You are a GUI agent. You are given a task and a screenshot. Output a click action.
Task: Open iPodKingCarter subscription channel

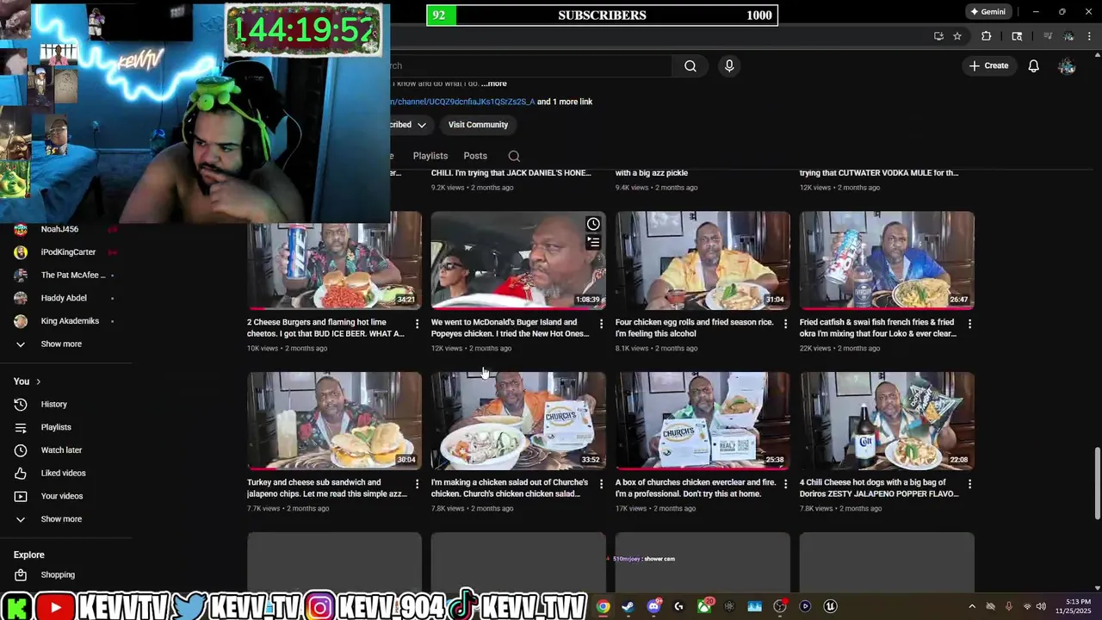68,252
